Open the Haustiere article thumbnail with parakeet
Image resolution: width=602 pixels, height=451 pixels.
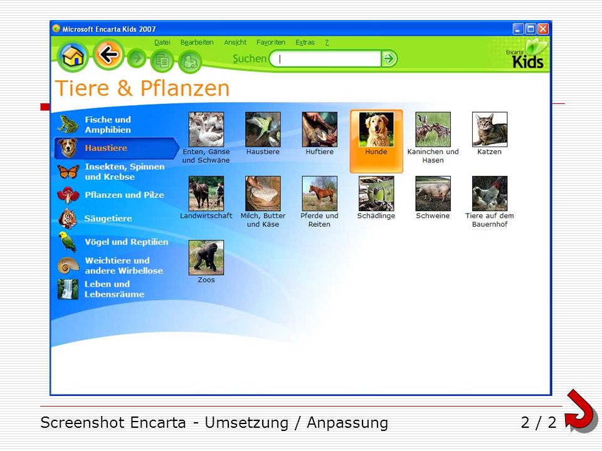(x=263, y=129)
